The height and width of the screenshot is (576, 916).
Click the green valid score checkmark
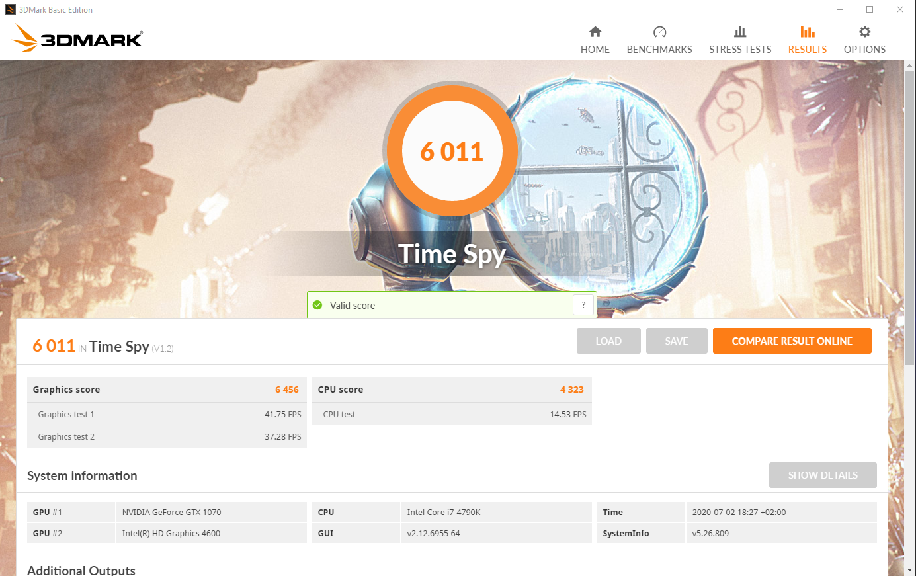pos(317,305)
